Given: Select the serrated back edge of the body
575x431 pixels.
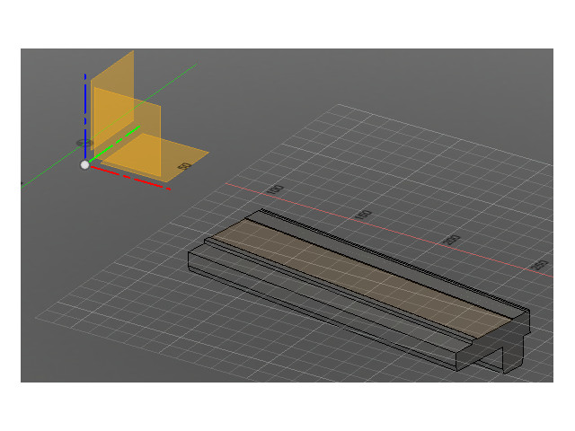Looking at the screenshot, I should (394, 259).
